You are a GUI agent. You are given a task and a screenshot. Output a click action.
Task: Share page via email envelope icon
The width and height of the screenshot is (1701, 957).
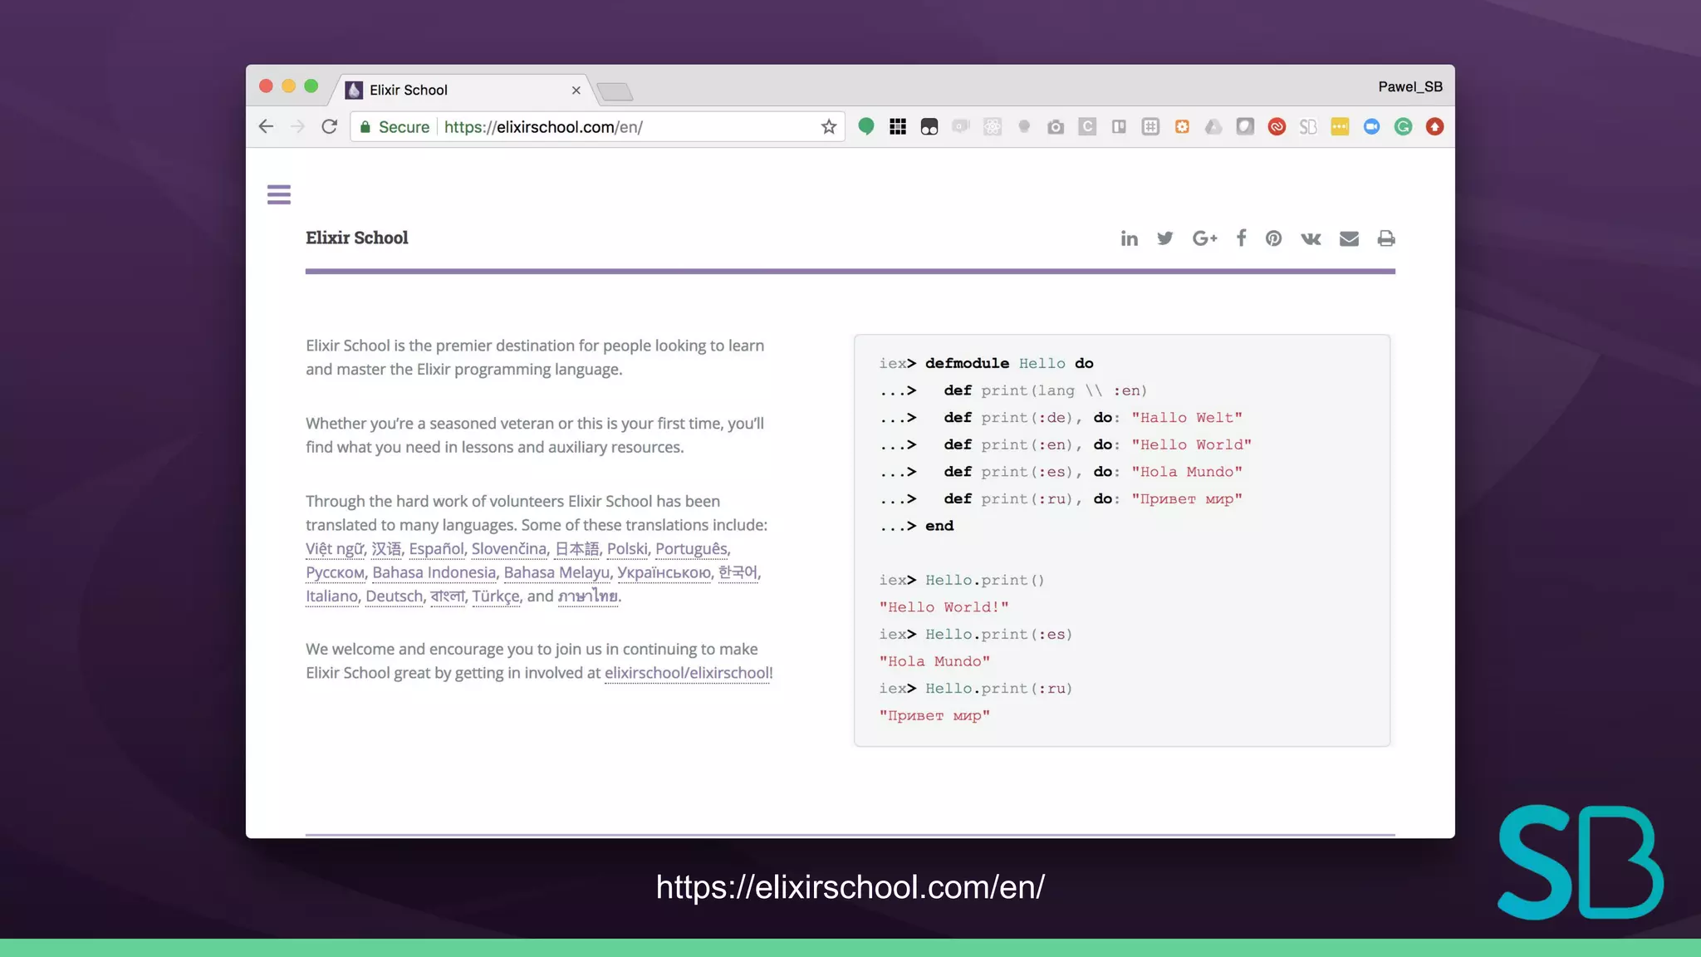pyautogui.click(x=1349, y=239)
